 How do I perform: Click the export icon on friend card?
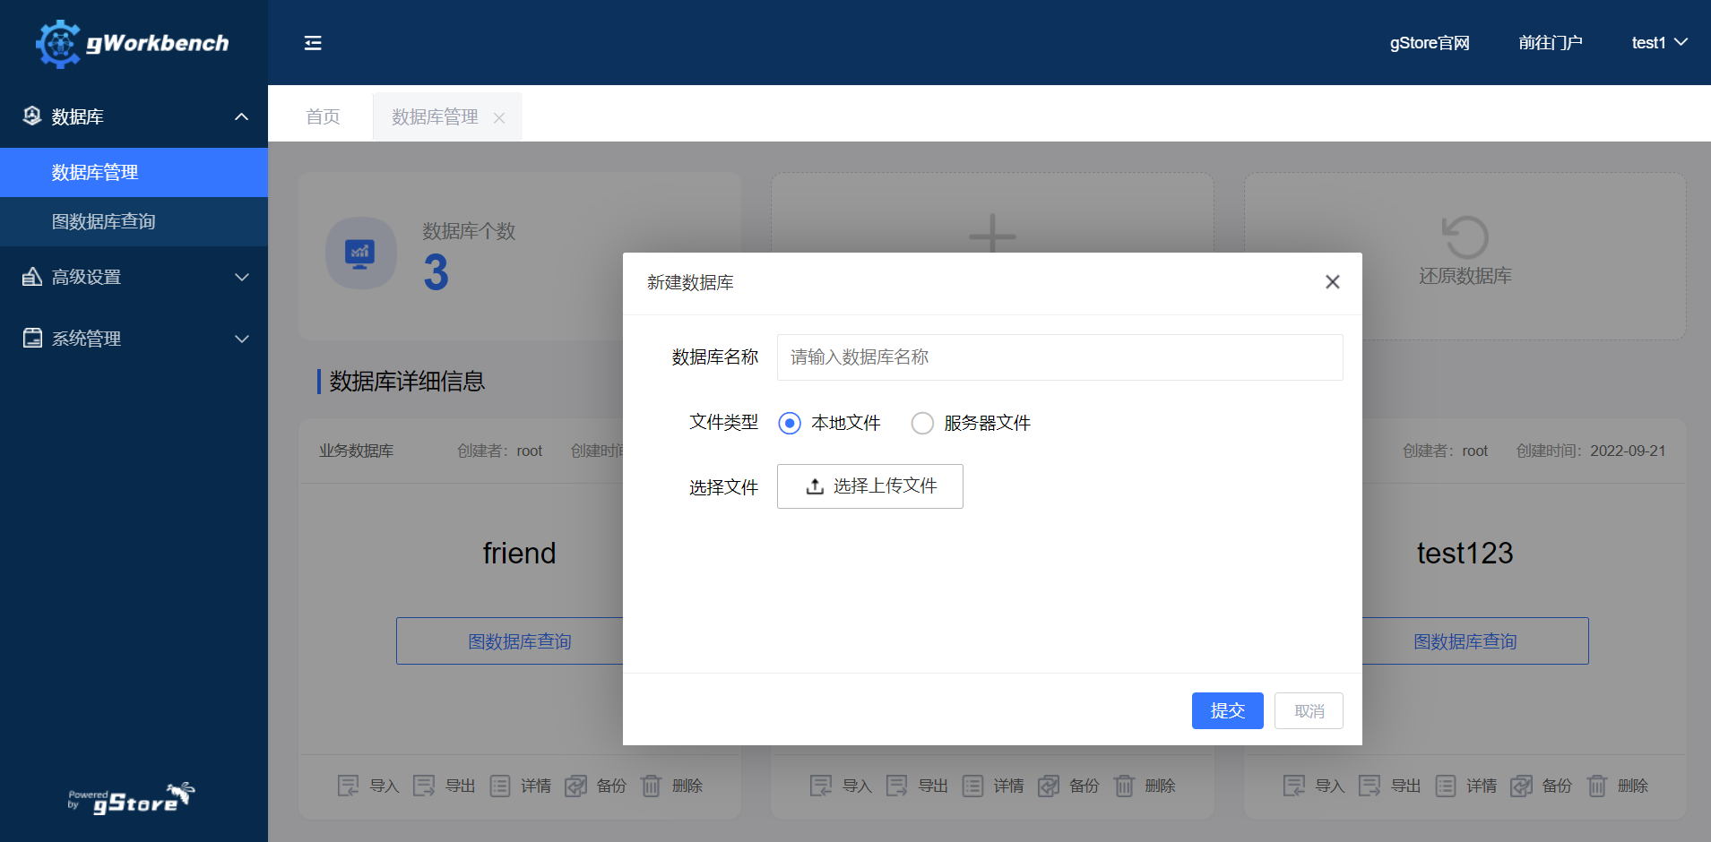(x=424, y=786)
